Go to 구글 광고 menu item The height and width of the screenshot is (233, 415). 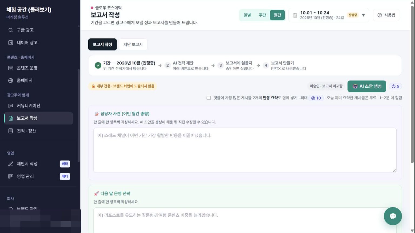pyautogui.click(x=39, y=30)
